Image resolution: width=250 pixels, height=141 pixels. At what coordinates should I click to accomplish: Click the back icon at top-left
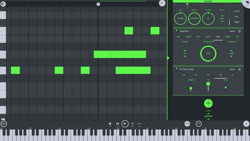click(3, 4)
